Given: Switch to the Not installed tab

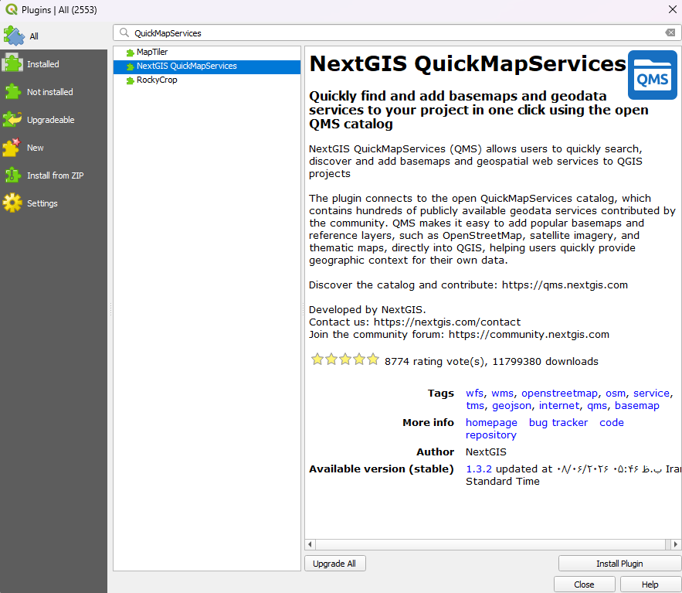Looking at the screenshot, I should click(x=53, y=92).
